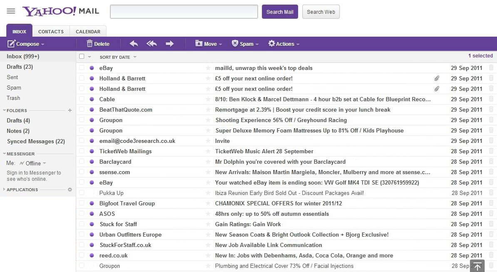
Task: Open the hamburger menu icon beside Yahoo logo
Action: 11,11
